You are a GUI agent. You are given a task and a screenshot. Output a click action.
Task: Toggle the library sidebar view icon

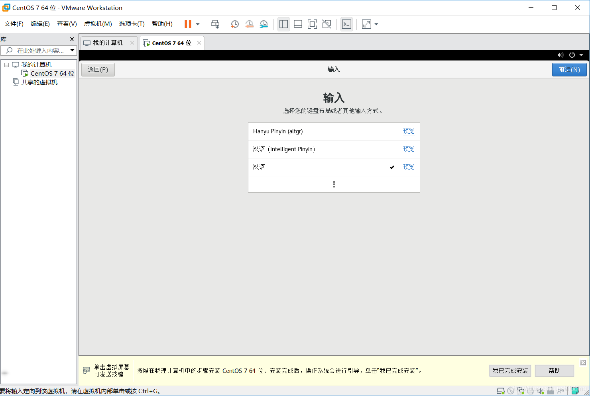(283, 24)
